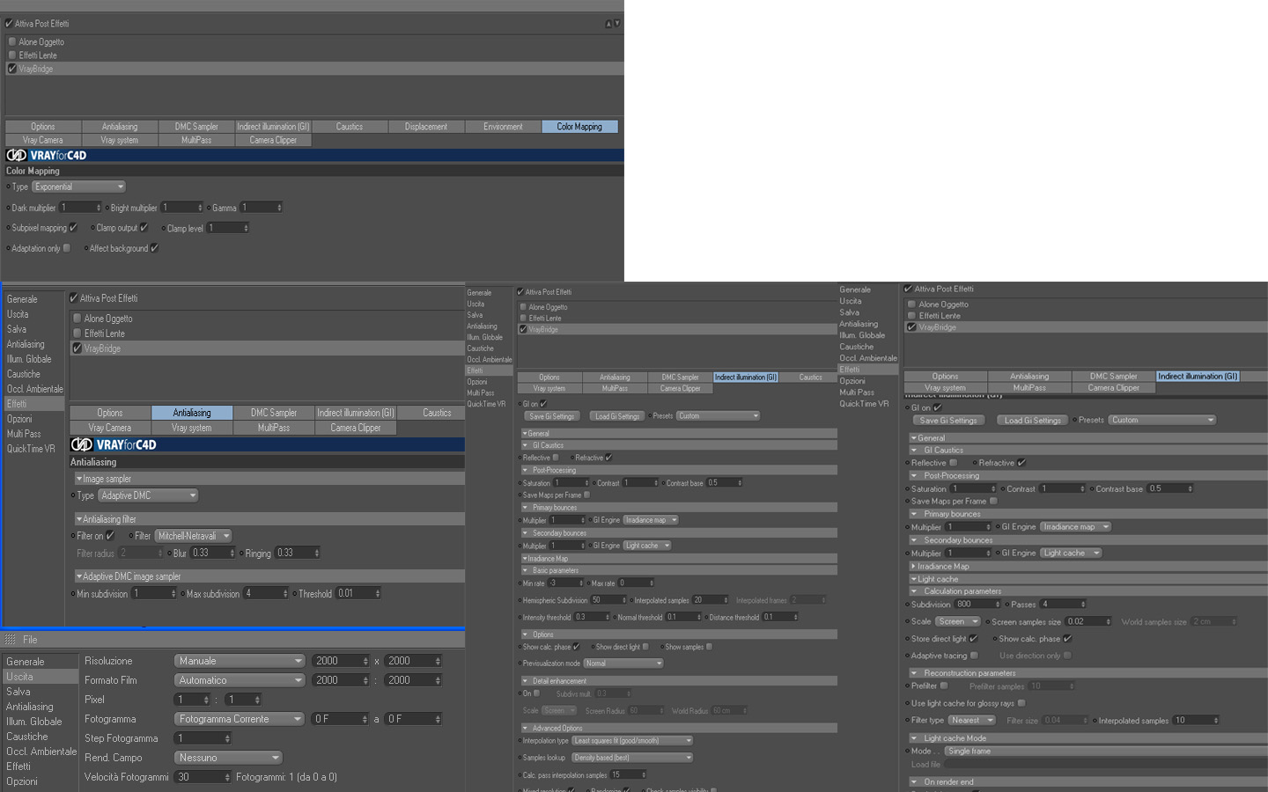This screenshot has width=1268, height=792.
Task: Switch to the Environment tab
Action: click(503, 127)
